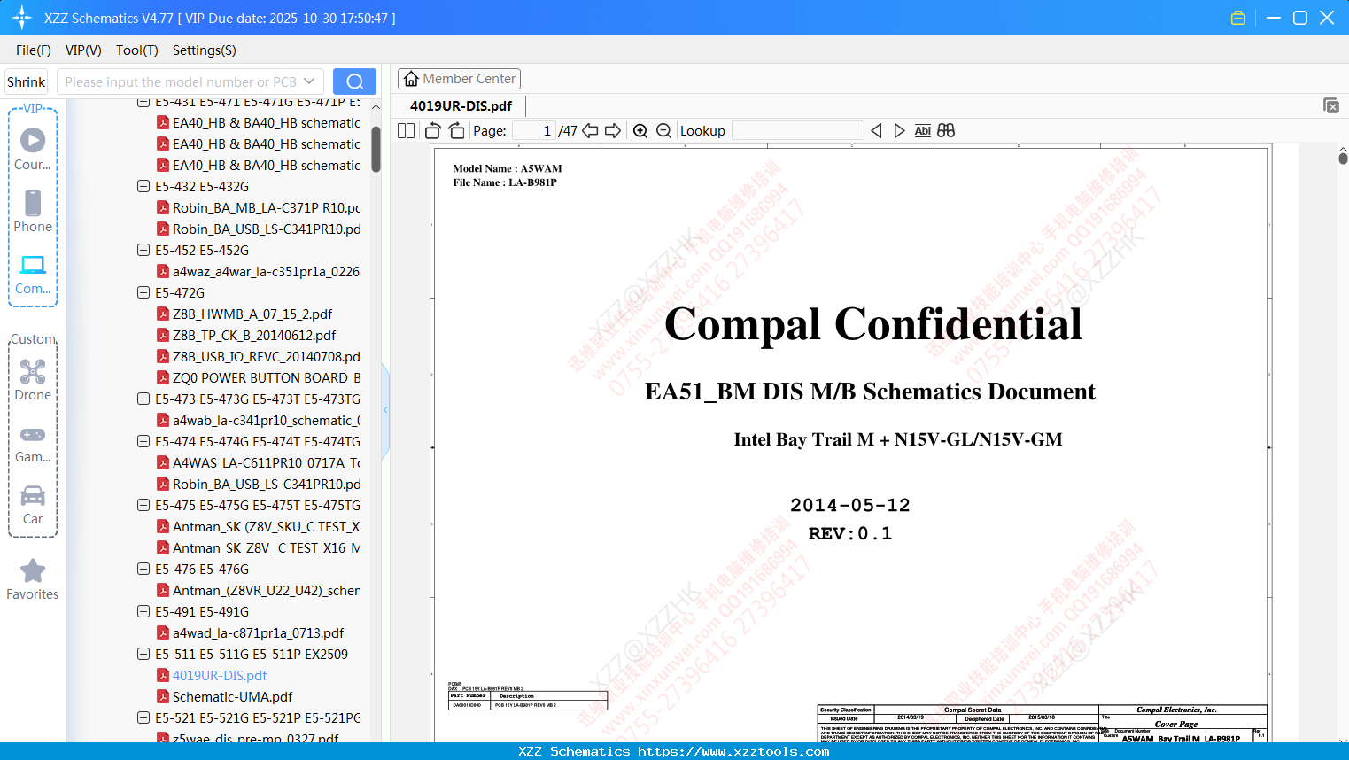Open the VIP(V) menu
This screenshot has width=1349, height=760.
83,50
